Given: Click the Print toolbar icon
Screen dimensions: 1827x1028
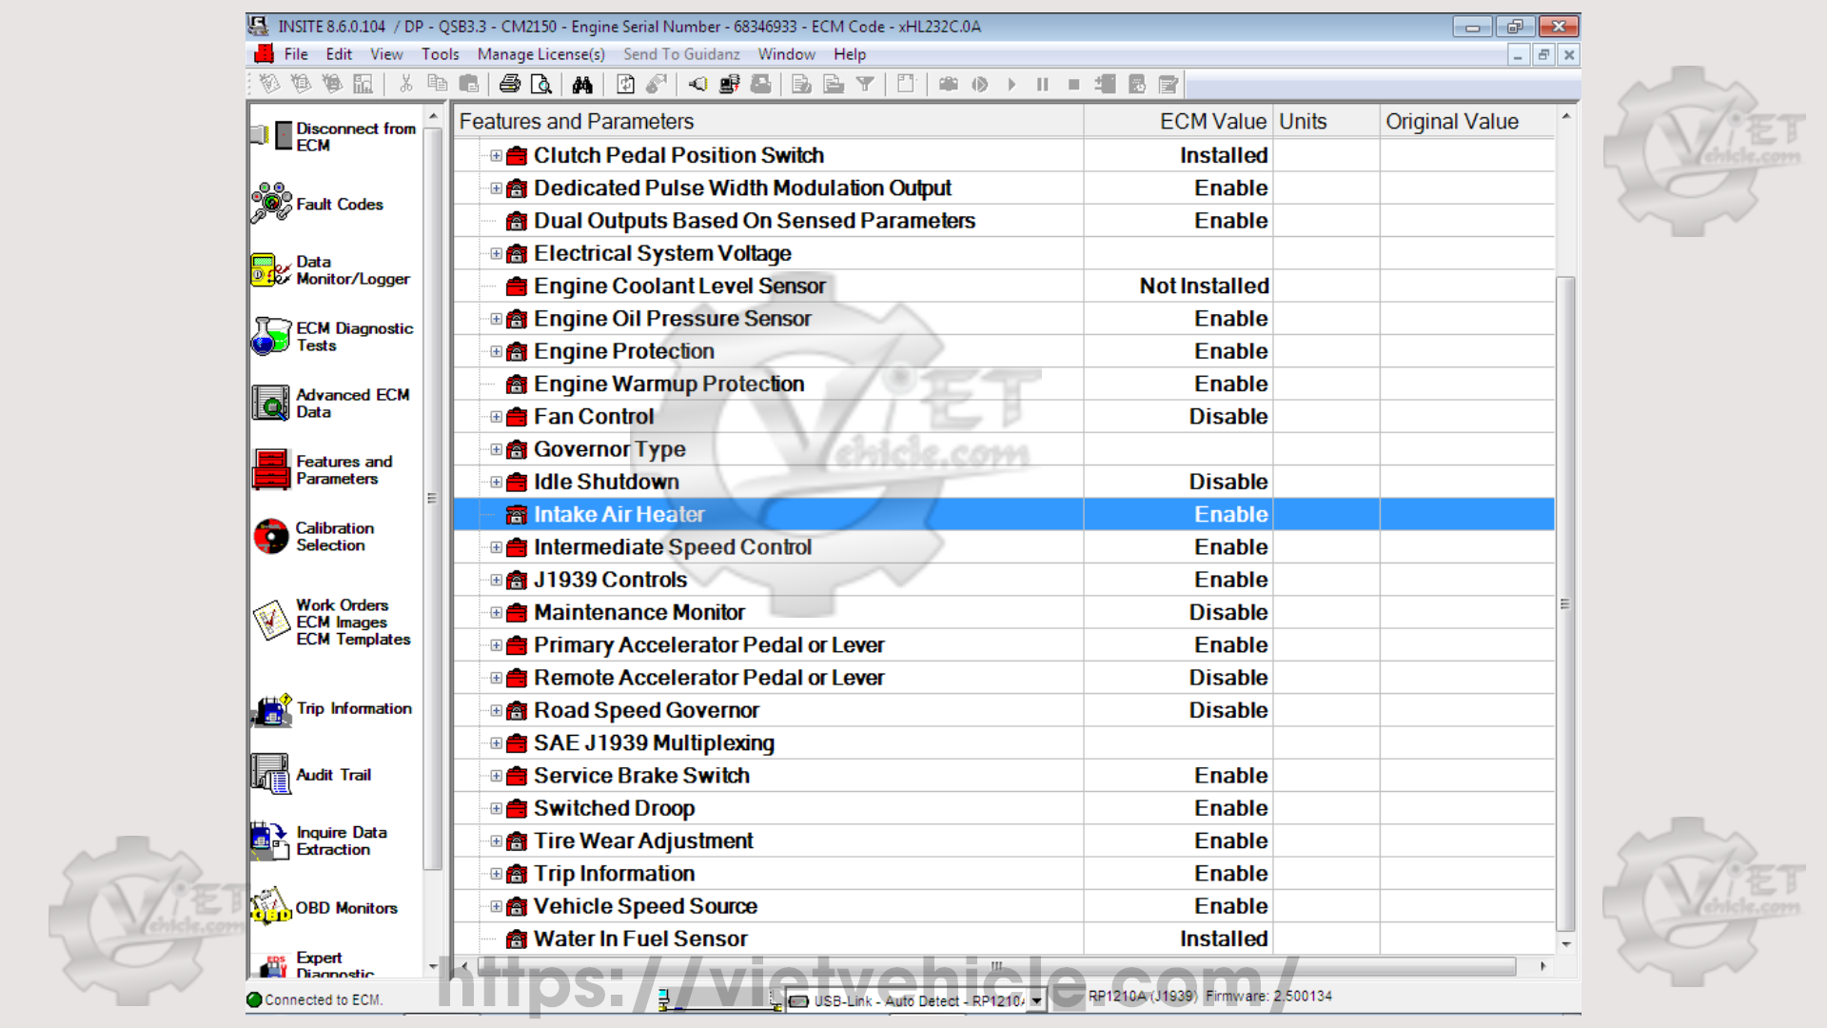Looking at the screenshot, I should 510,85.
